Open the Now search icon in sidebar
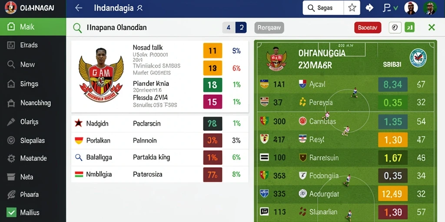The width and height of the screenshot is (445, 222). 11,65
